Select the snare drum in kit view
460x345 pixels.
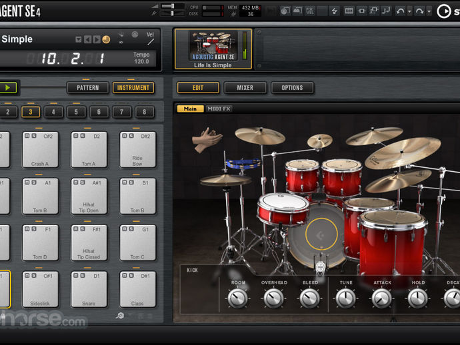[x=283, y=208]
